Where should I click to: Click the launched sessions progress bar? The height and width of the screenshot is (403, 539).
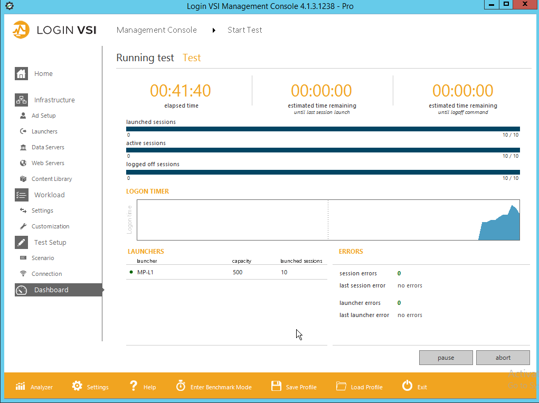click(x=323, y=129)
